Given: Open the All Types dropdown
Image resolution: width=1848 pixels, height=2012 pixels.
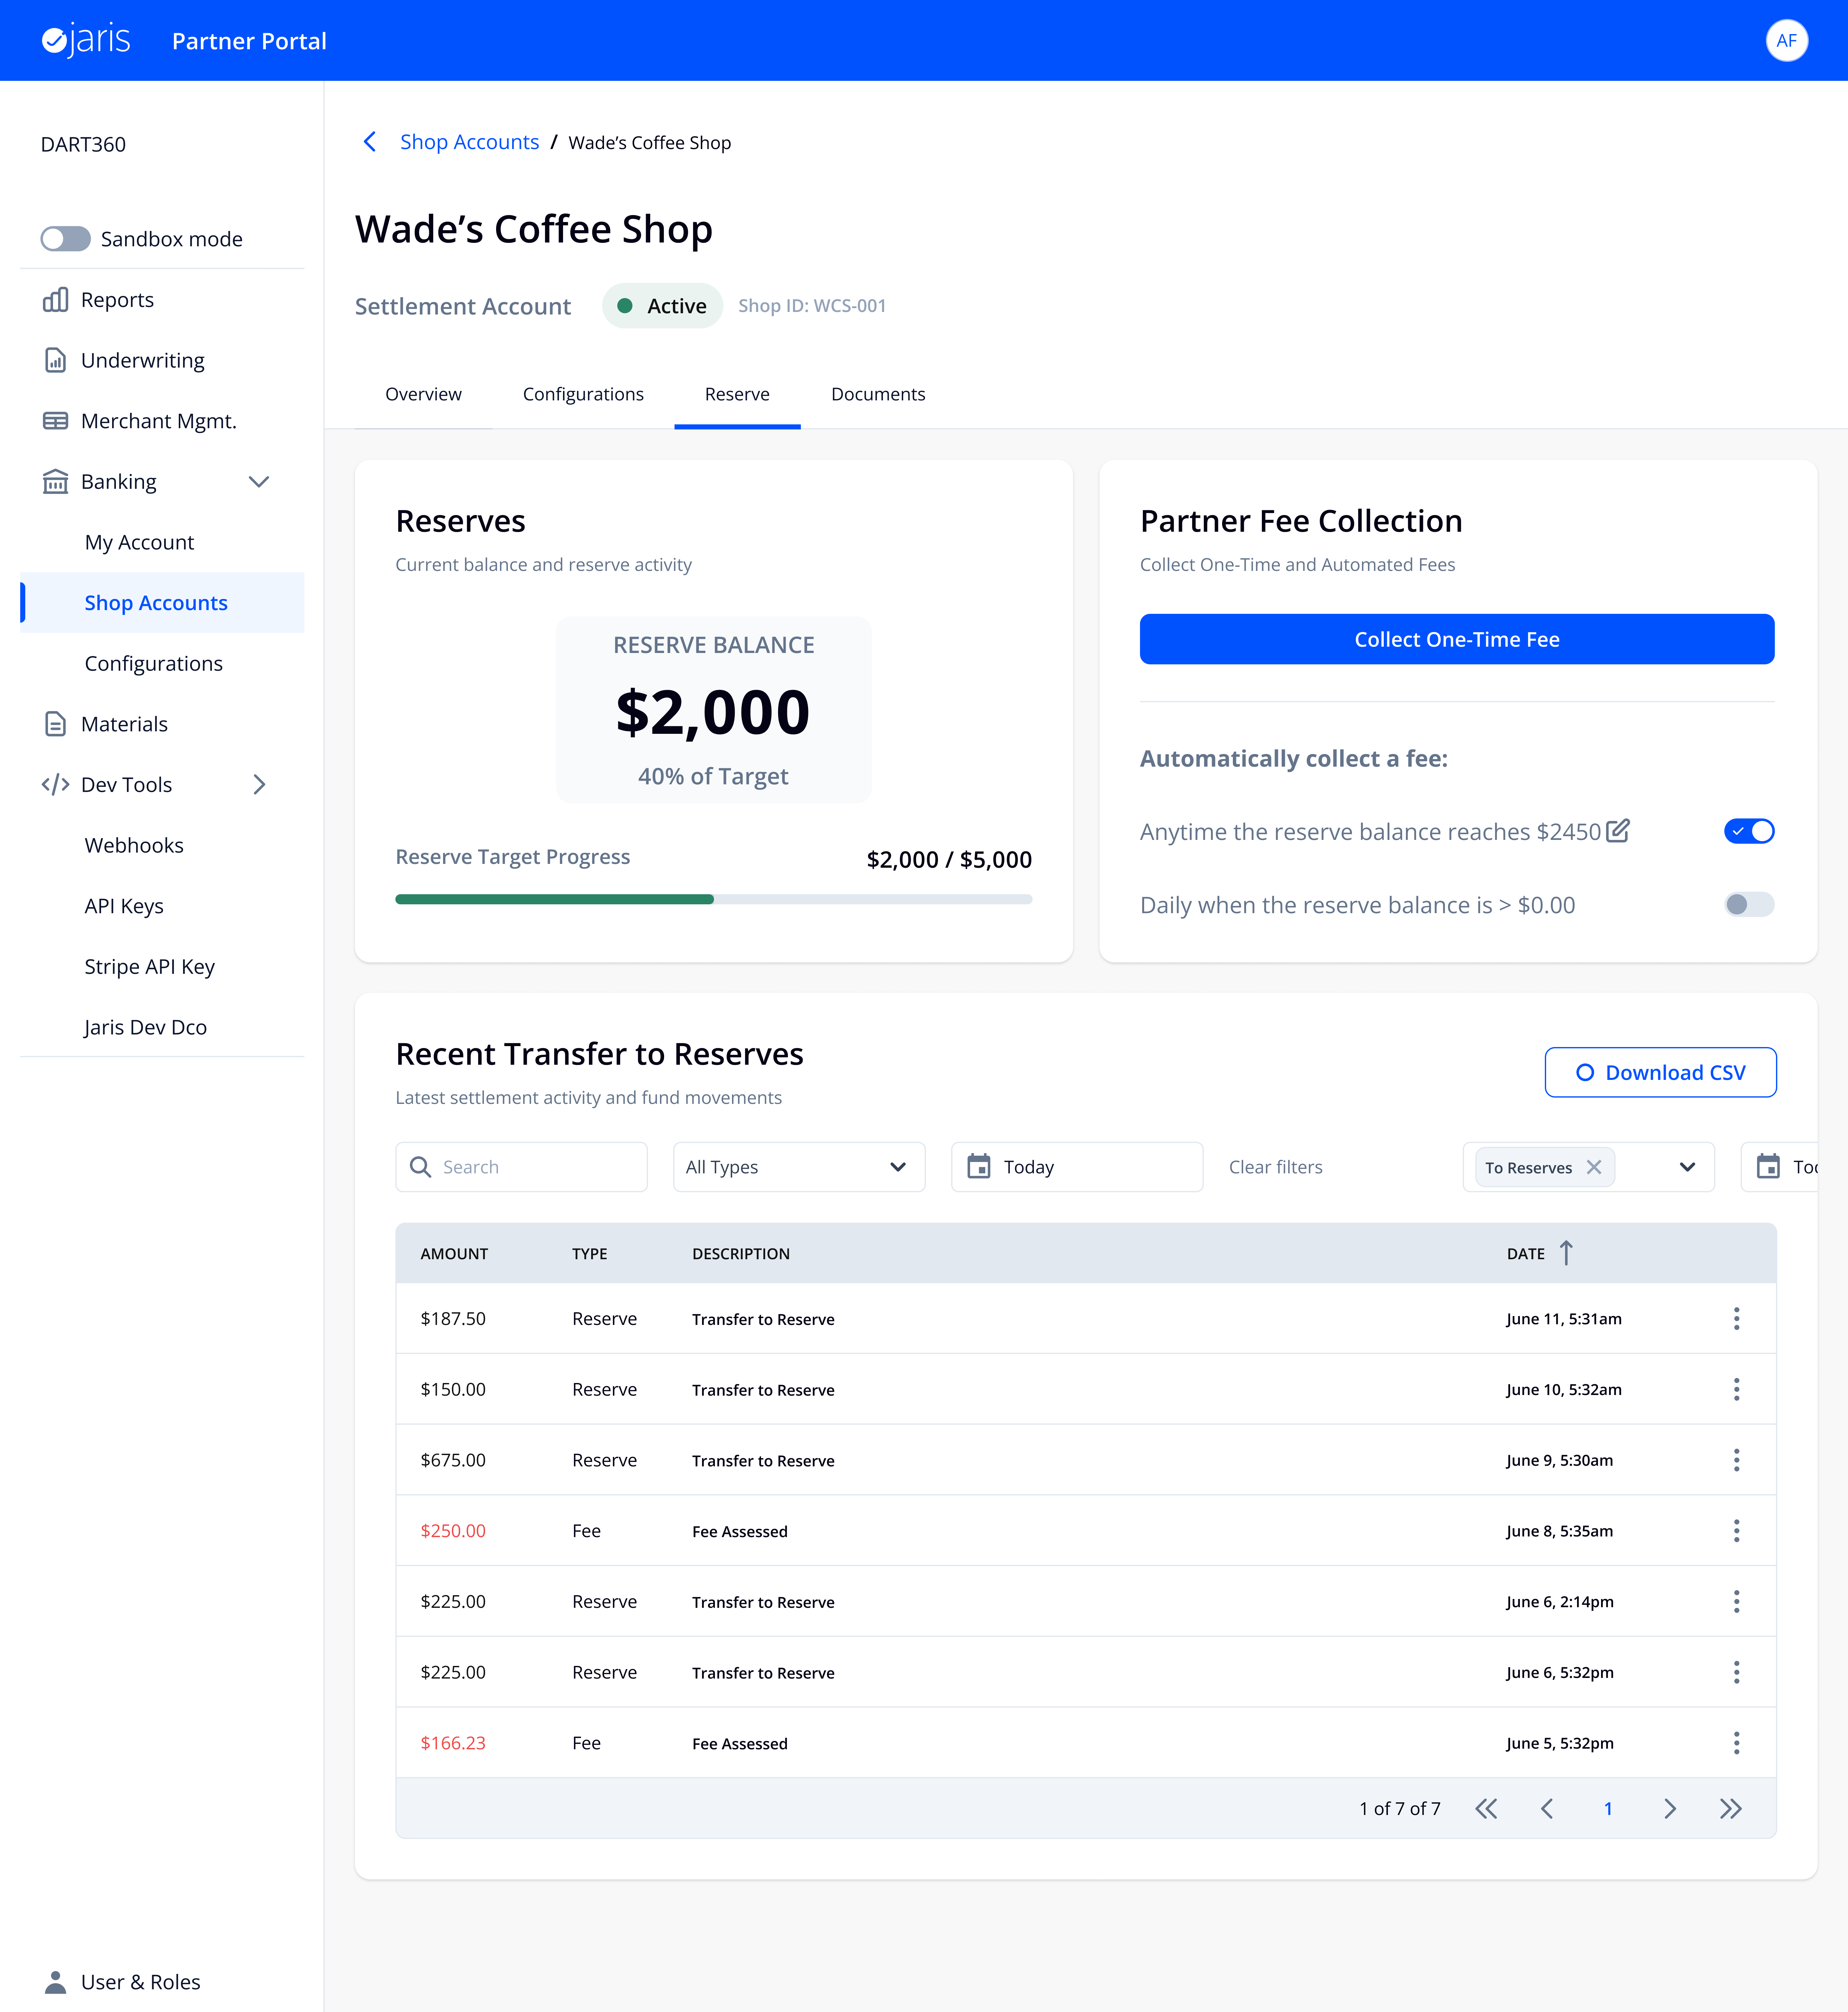Looking at the screenshot, I should pos(799,1167).
